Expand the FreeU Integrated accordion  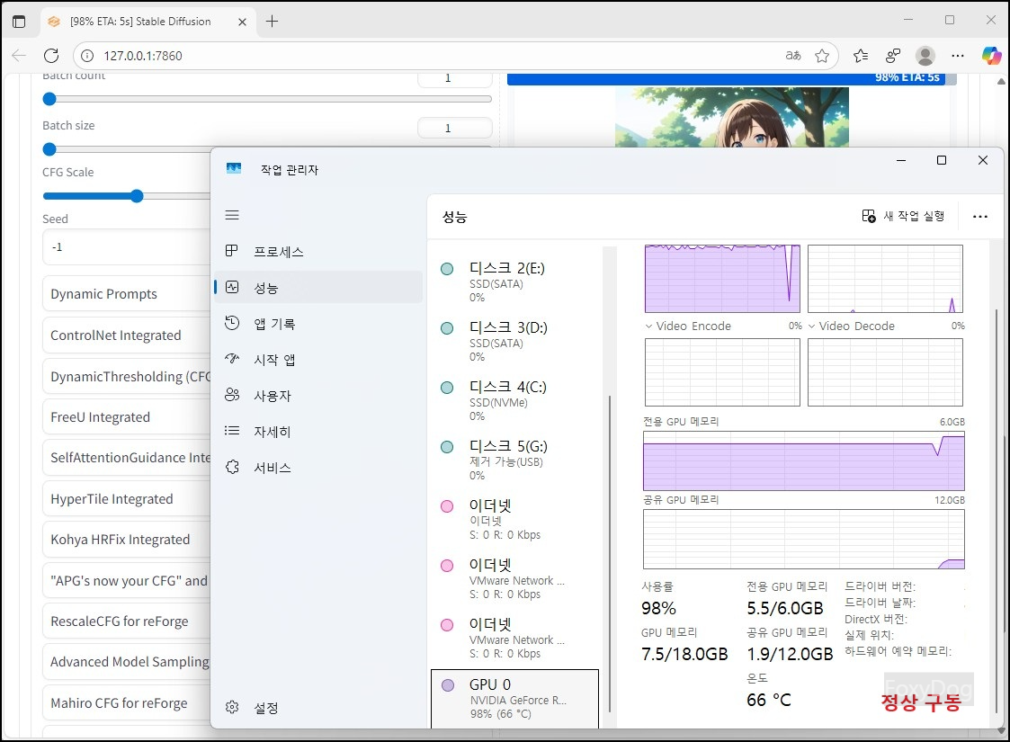tap(127, 416)
